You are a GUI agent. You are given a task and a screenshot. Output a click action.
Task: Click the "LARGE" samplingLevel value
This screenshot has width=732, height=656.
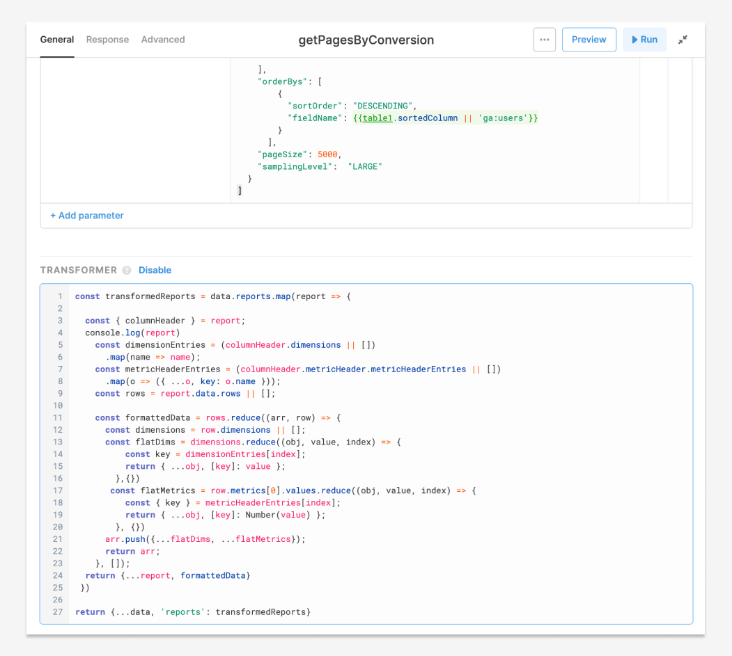click(x=365, y=166)
